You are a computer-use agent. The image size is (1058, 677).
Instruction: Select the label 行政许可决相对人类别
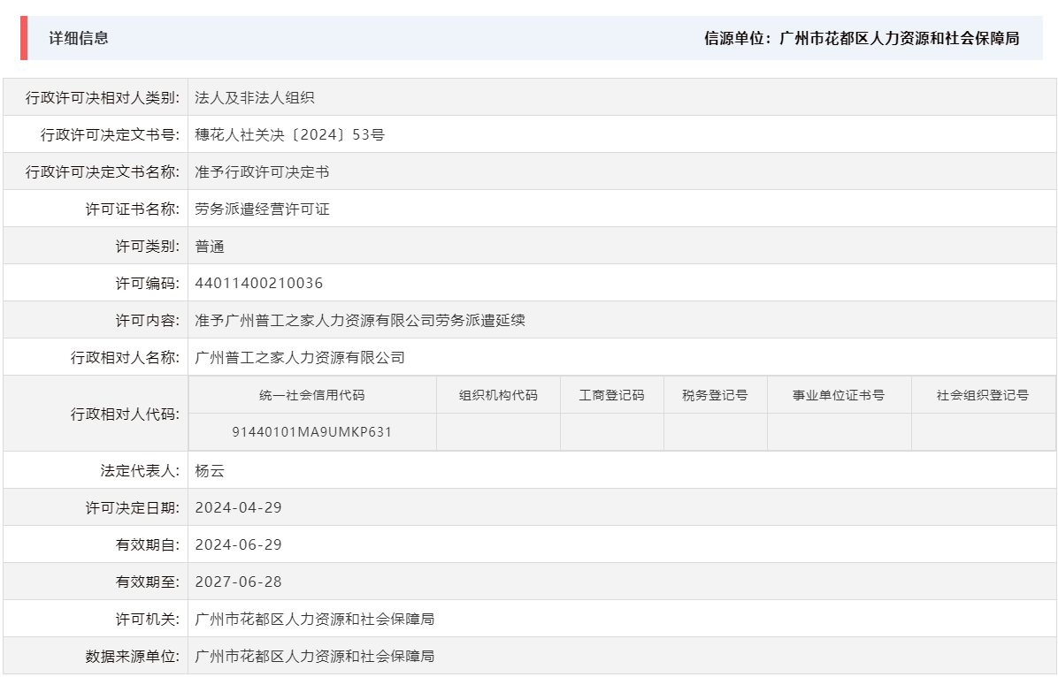[103, 98]
